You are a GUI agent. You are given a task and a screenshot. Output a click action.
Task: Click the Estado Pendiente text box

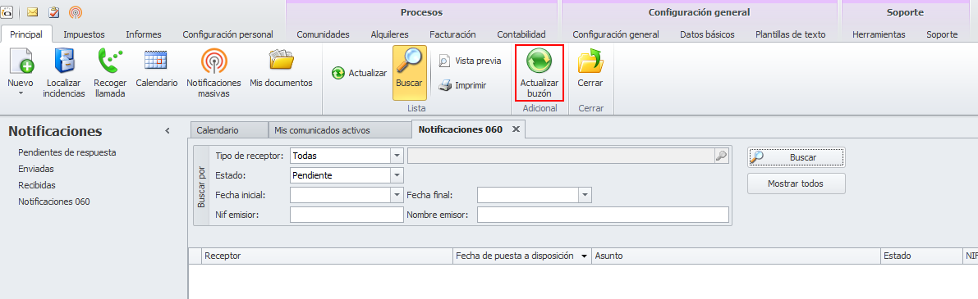tap(341, 175)
